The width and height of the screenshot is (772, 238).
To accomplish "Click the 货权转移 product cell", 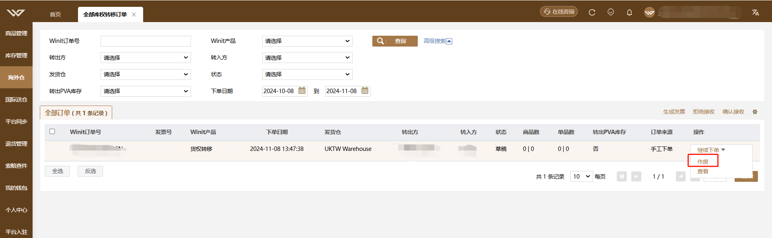I will [x=201, y=149].
